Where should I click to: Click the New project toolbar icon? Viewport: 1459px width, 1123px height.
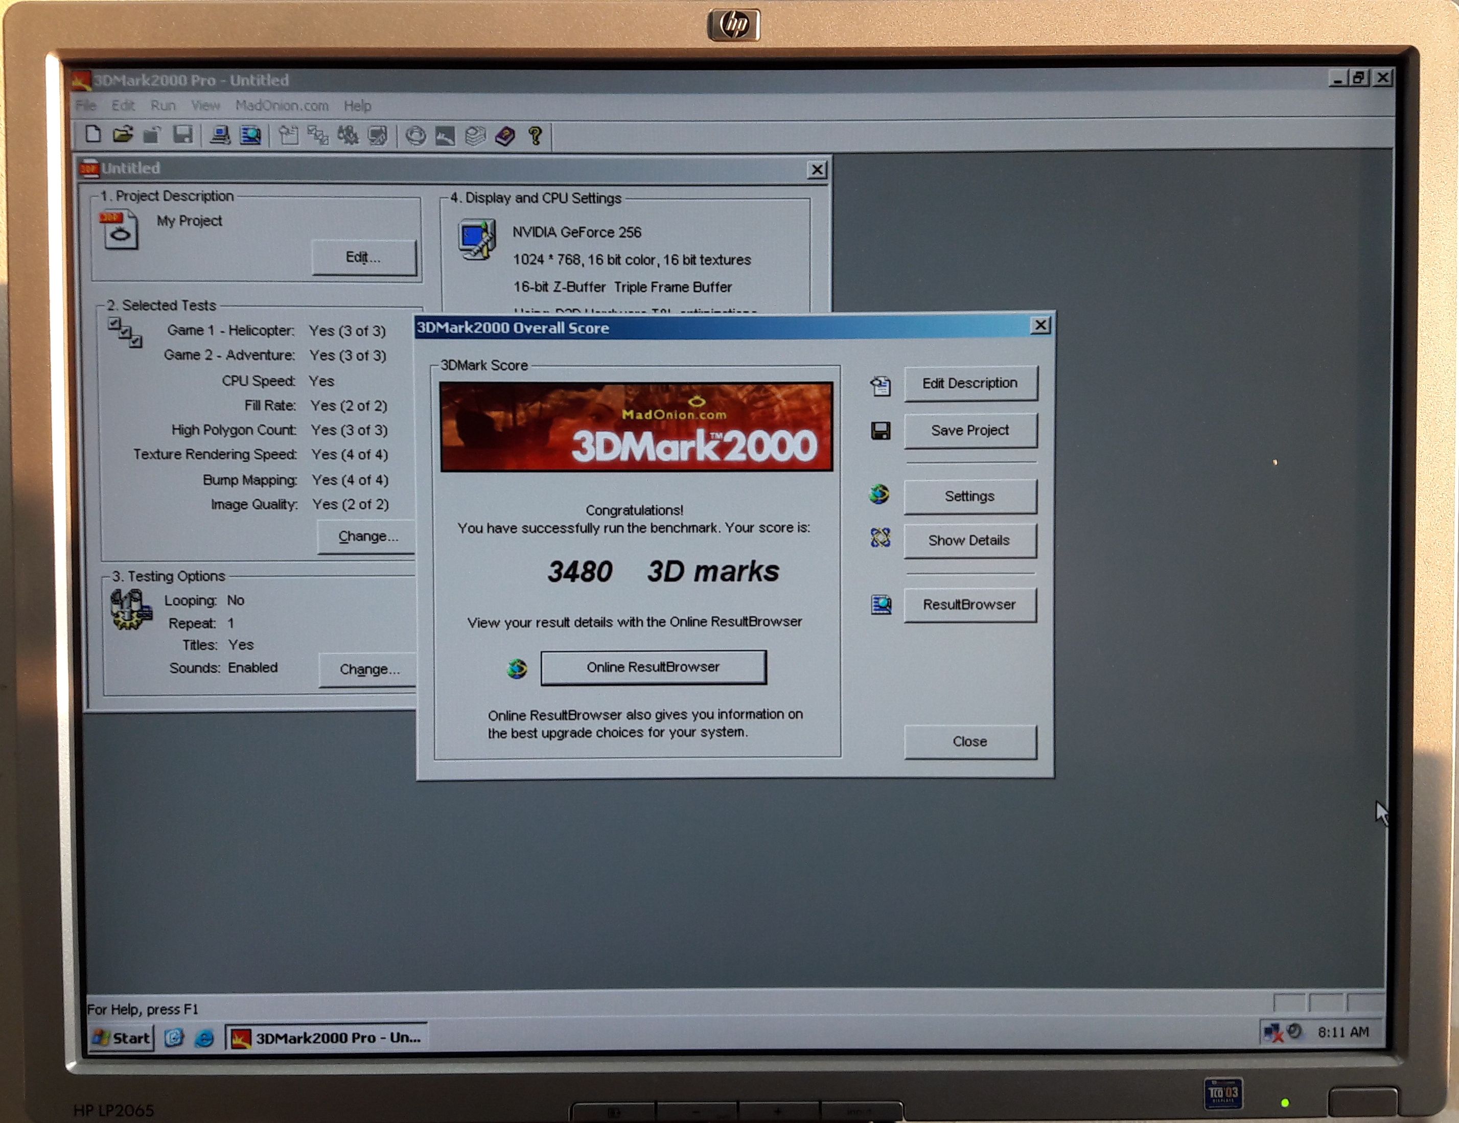click(94, 134)
